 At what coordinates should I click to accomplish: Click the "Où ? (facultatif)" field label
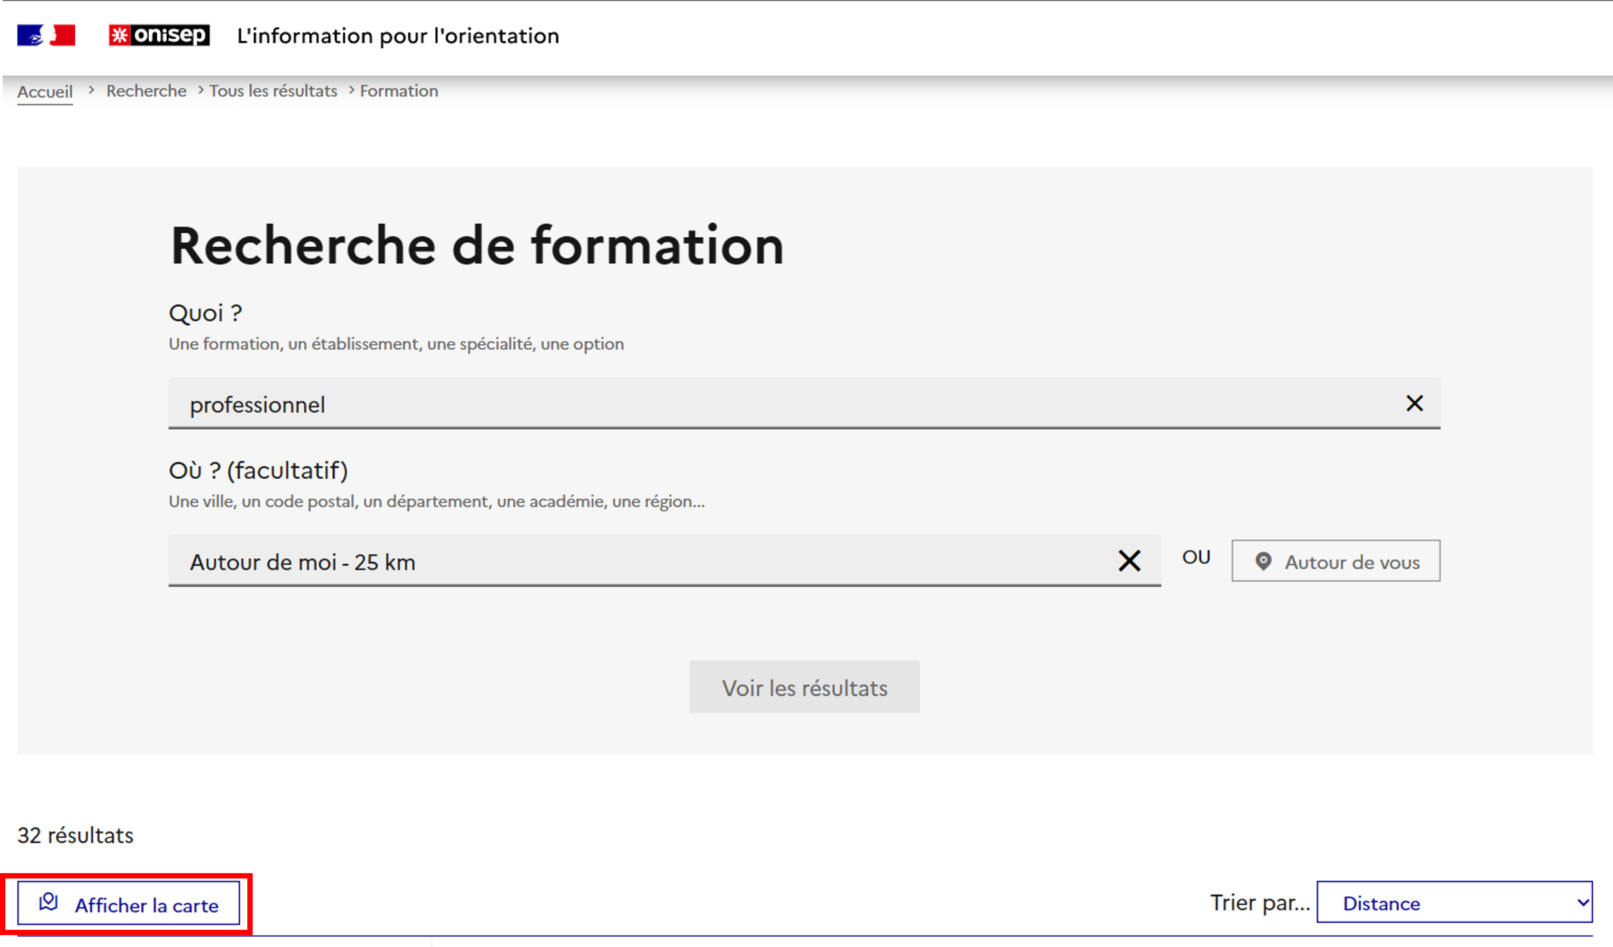(x=258, y=470)
